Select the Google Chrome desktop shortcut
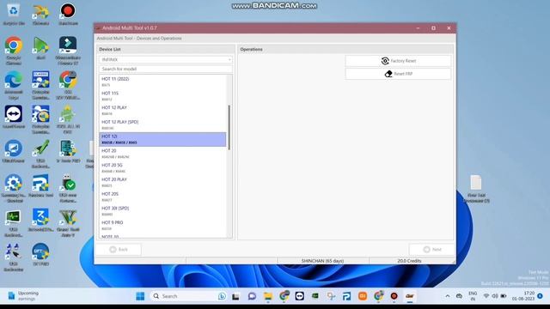The width and height of the screenshot is (550, 309). (14, 51)
